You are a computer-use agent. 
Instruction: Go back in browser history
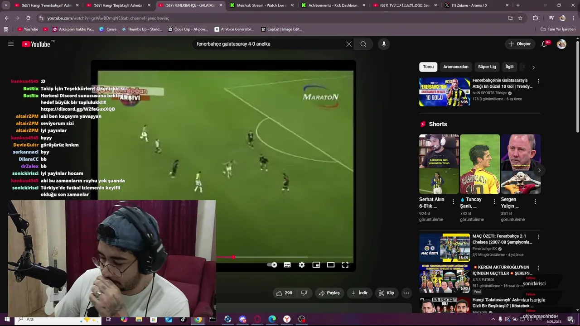coord(6,18)
